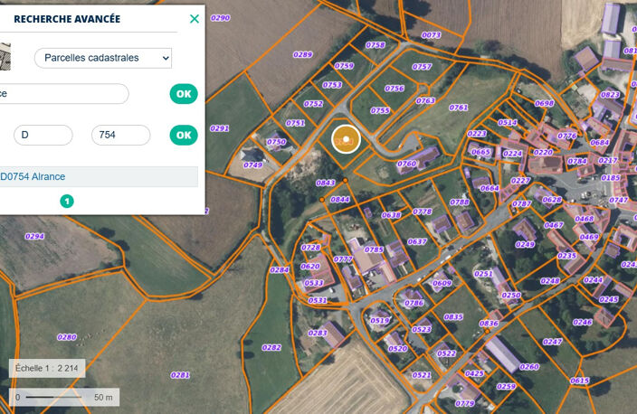This screenshot has width=637, height=414.
Task: Select parcel 0788 on the map
Action: click(460, 202)
